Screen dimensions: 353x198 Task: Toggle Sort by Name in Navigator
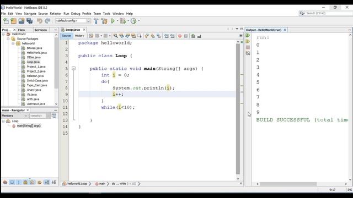pyautogui.click(x=47, y=182)
